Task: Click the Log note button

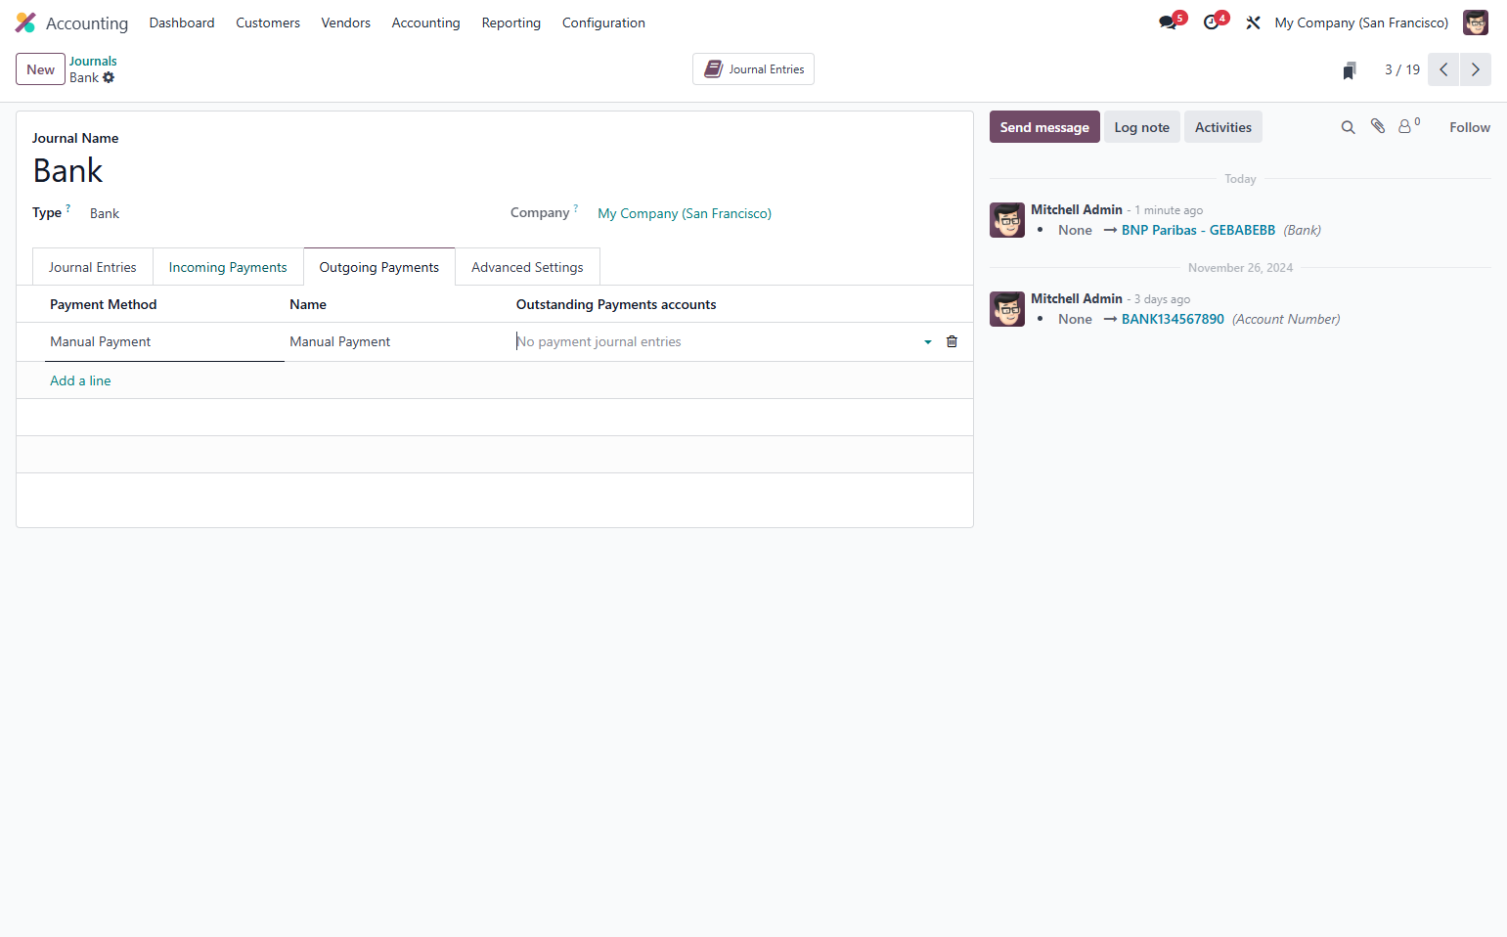Action: point(1142,127)
